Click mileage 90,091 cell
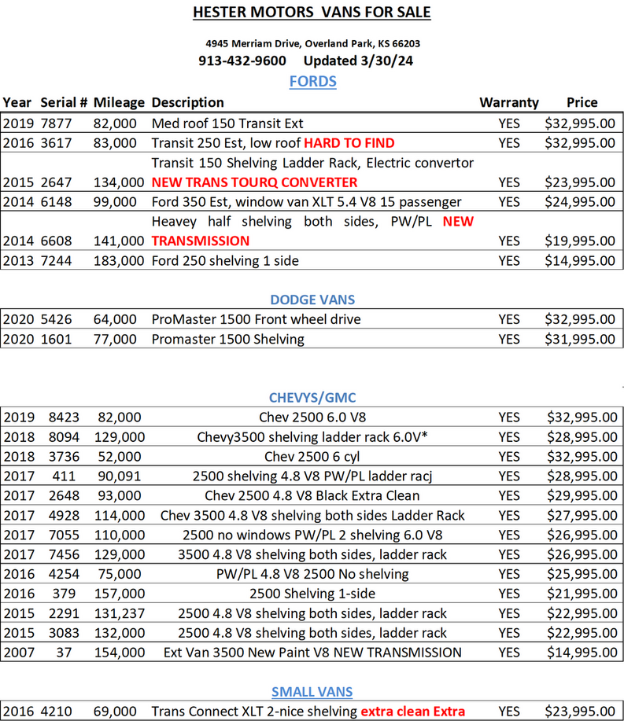This screenshot has height=721, width=624. click(120, 476)
